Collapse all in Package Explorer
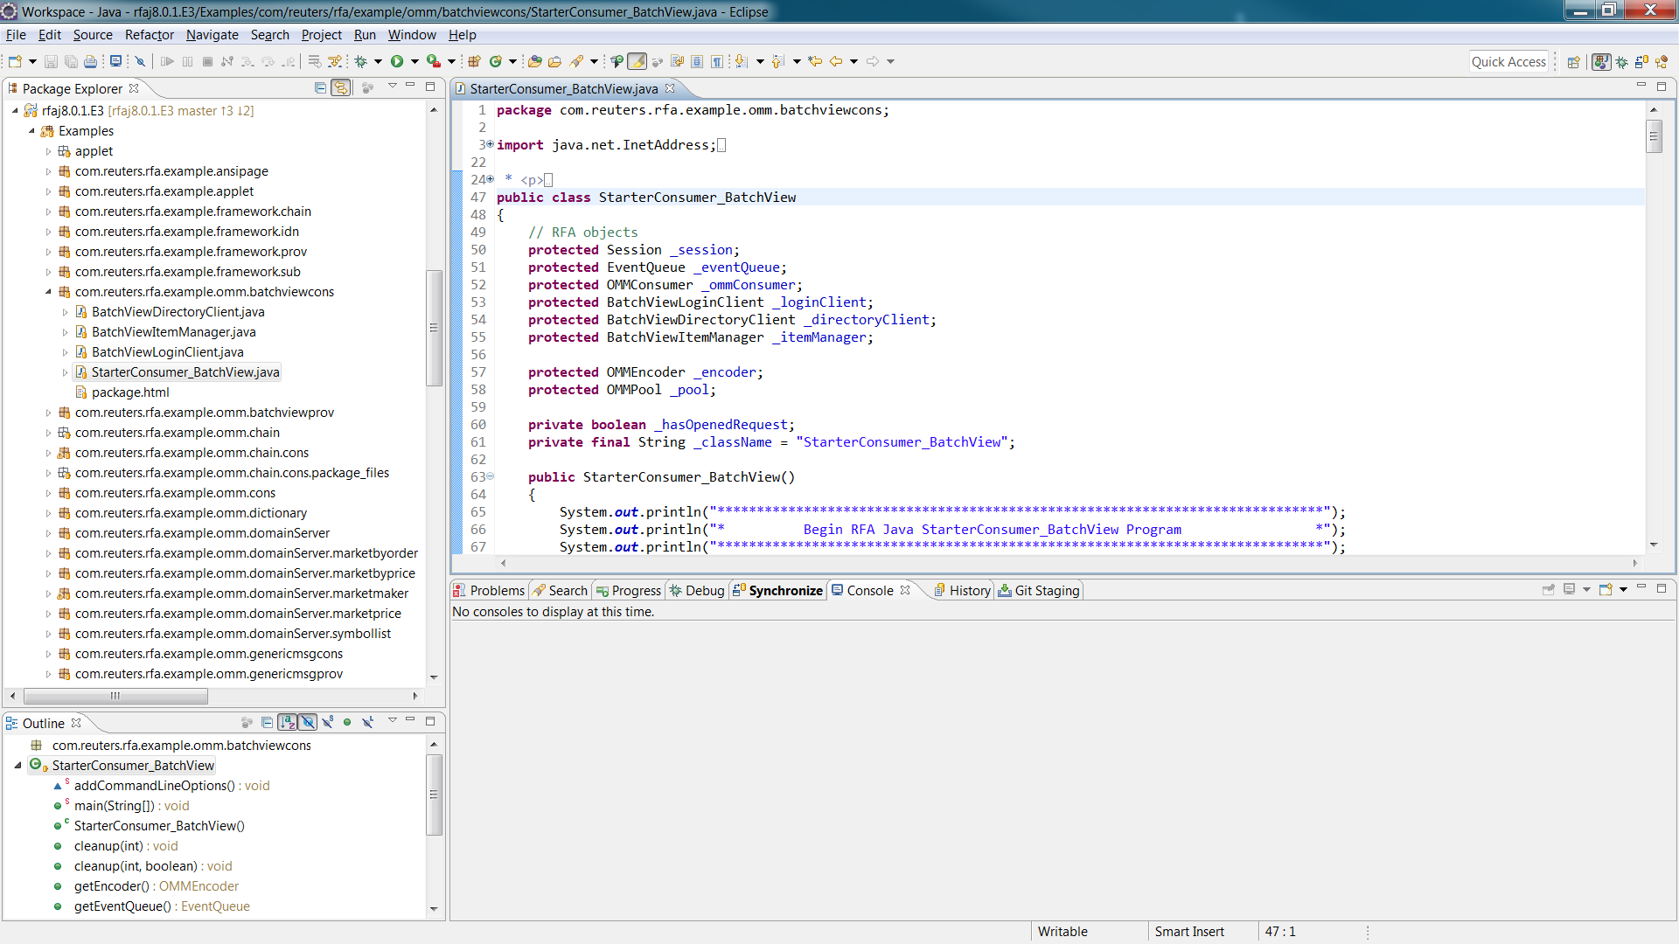 (320, 87)
